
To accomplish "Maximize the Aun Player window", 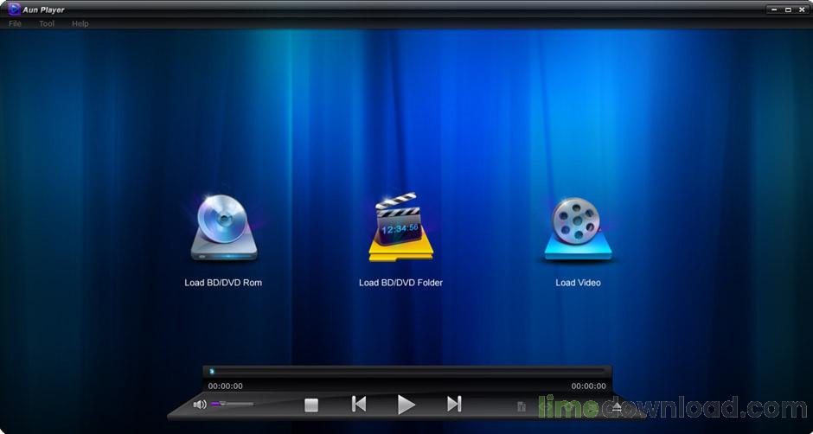I will coord(787,10).
